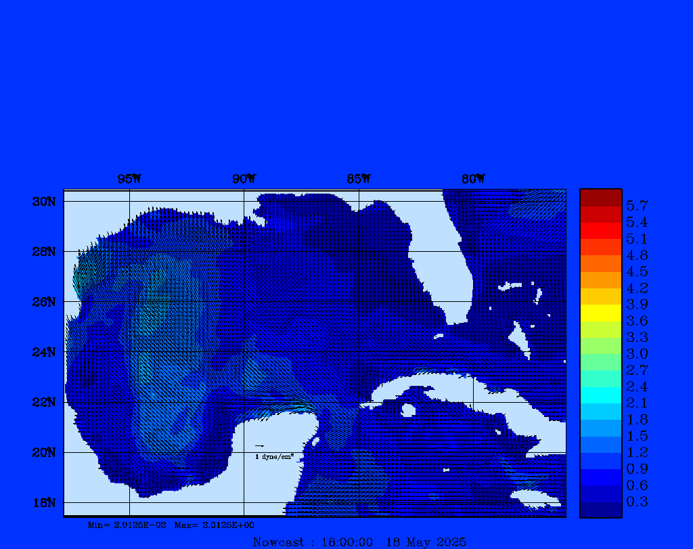
Task: Click the 95W longitude label
Action: (129, 179)
